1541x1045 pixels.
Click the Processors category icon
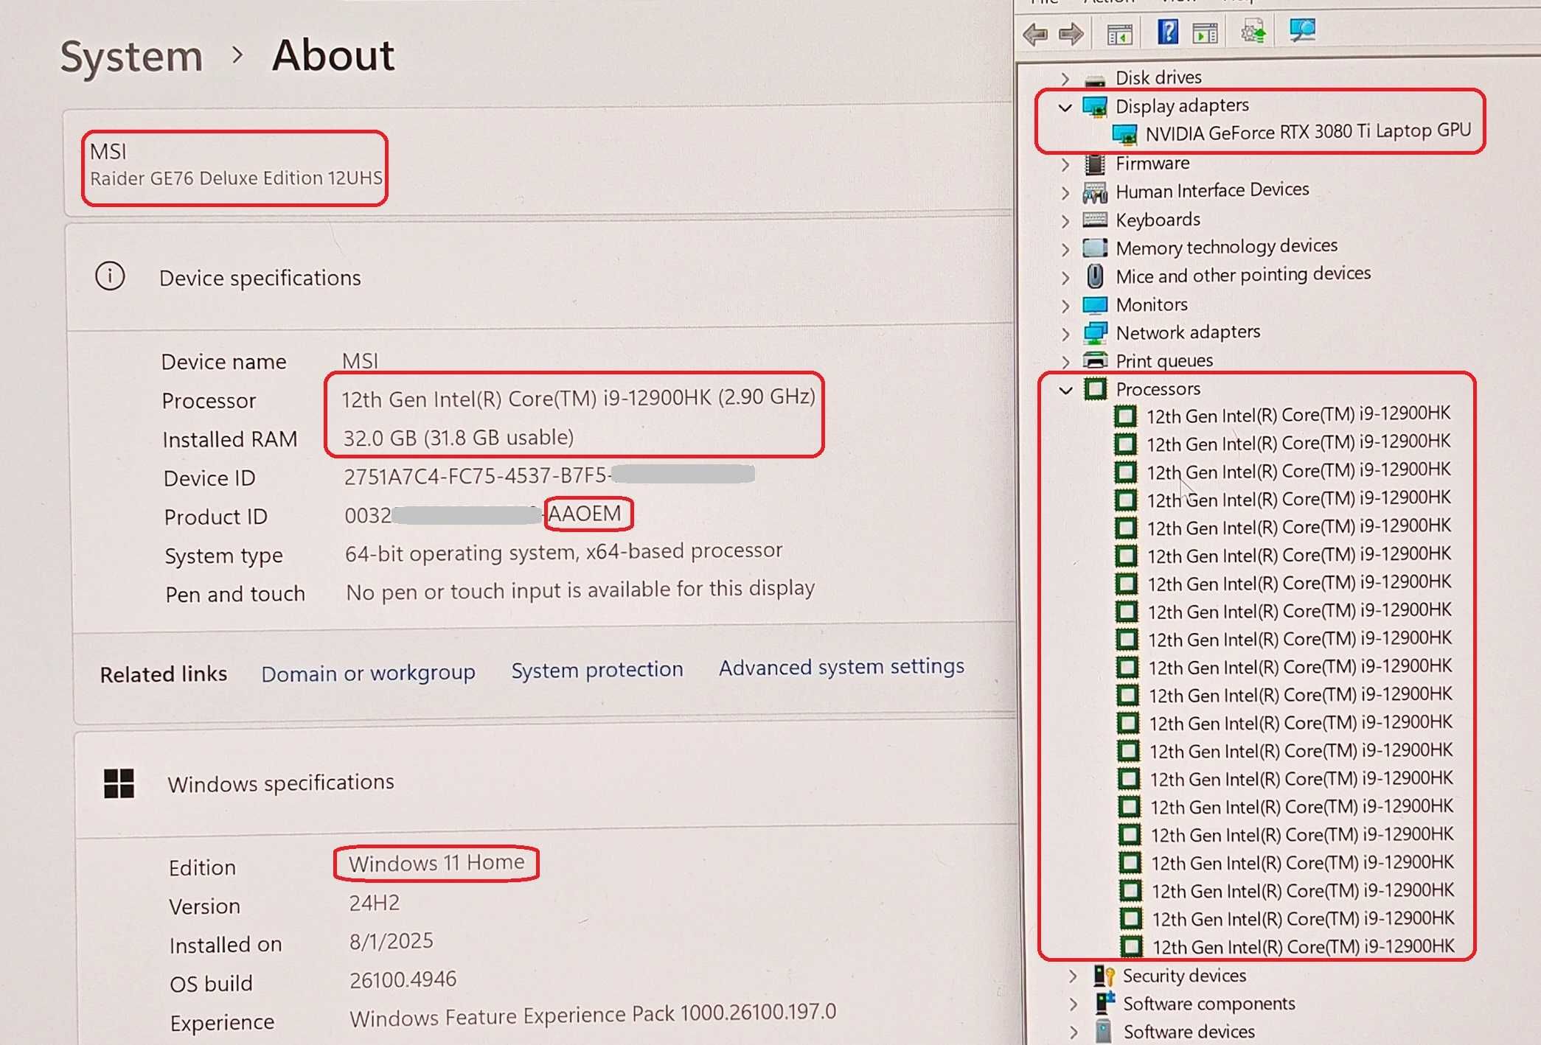point(1096,388)
